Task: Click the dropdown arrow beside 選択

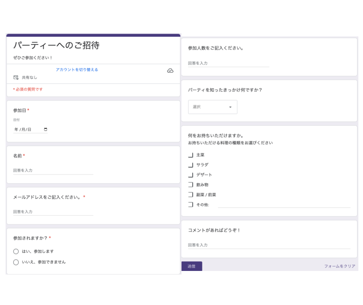Action: pos(230,107)
